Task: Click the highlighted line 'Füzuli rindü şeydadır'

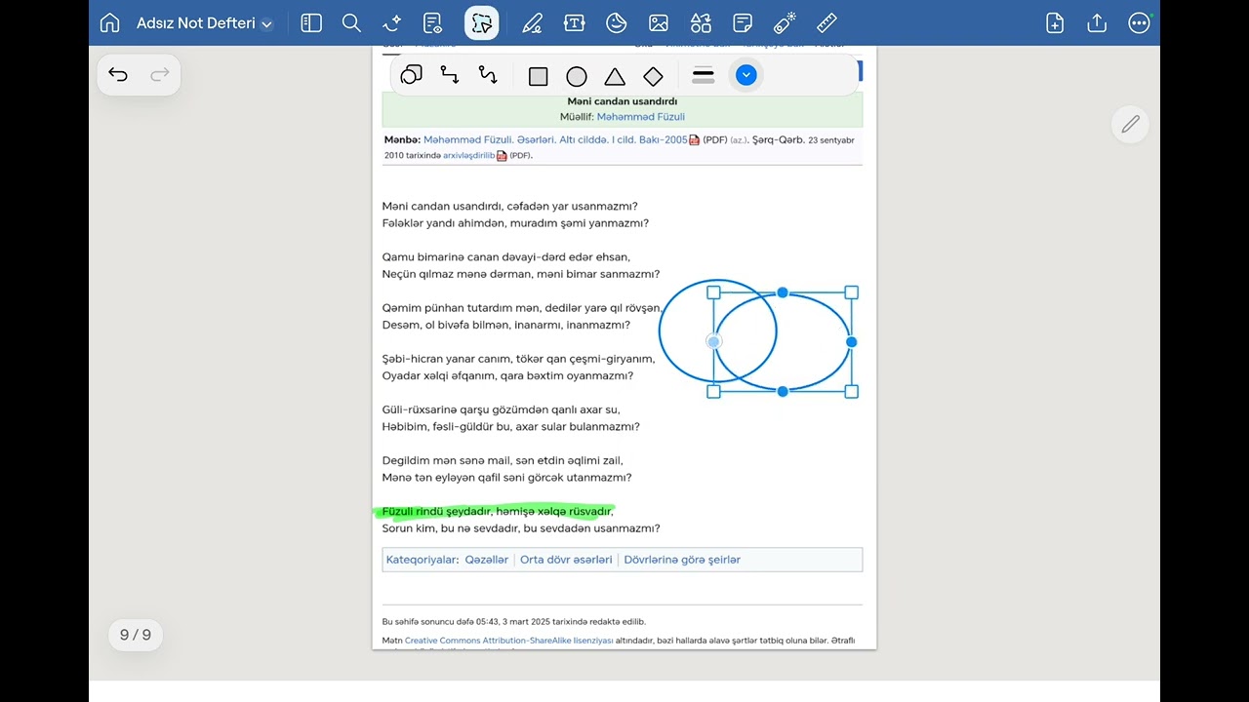Action: (498, 511)
